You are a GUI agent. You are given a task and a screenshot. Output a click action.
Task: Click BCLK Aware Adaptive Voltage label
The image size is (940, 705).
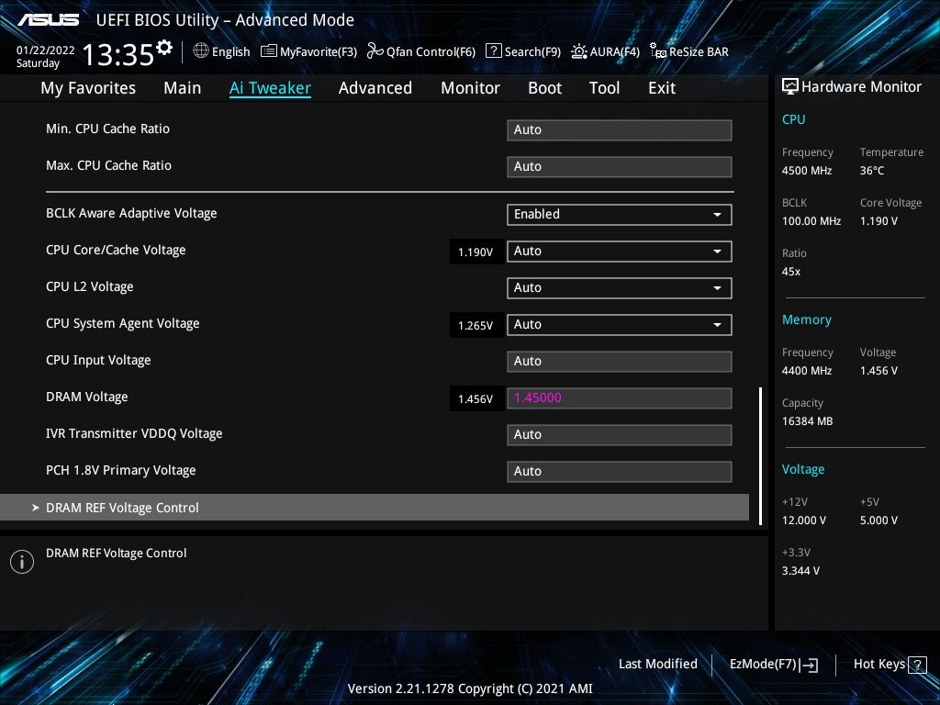131,213
